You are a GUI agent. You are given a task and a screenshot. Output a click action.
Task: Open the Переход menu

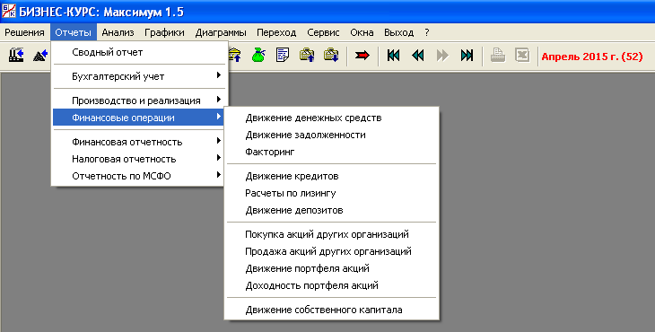point(276,32)
